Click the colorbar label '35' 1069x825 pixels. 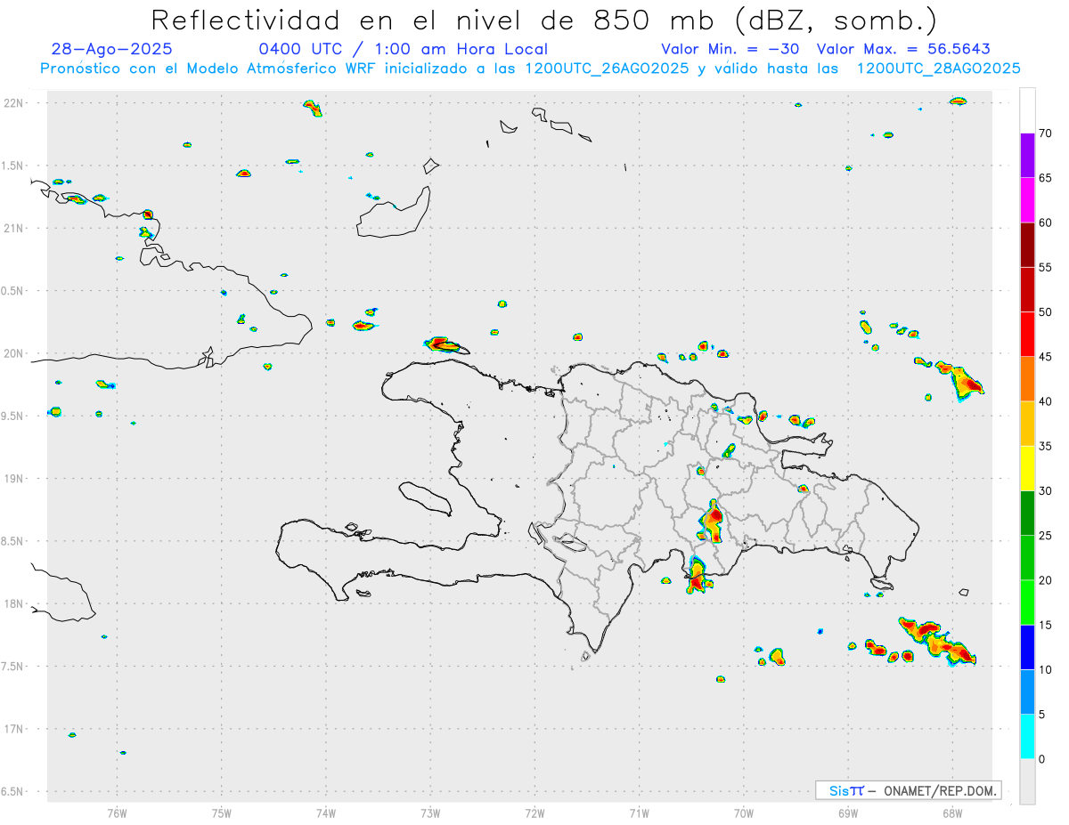click(1045, 446)
